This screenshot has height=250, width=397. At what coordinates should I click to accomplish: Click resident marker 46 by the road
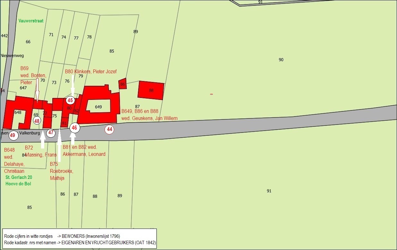[x=74, y=128]
